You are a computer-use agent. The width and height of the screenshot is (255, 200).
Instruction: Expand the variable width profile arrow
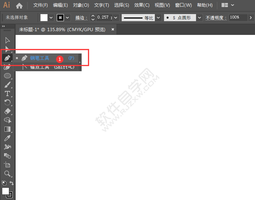(x=158, y=17)
